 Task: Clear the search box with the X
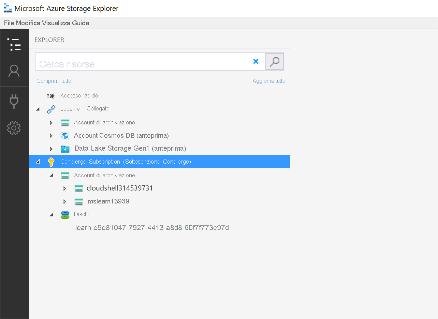[x=256, y=61]
